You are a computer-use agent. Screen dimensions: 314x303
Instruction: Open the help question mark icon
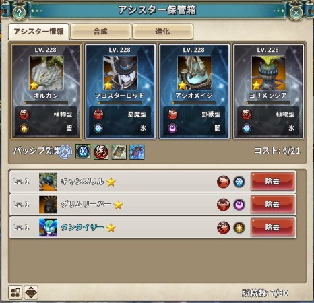coord(19,13)
